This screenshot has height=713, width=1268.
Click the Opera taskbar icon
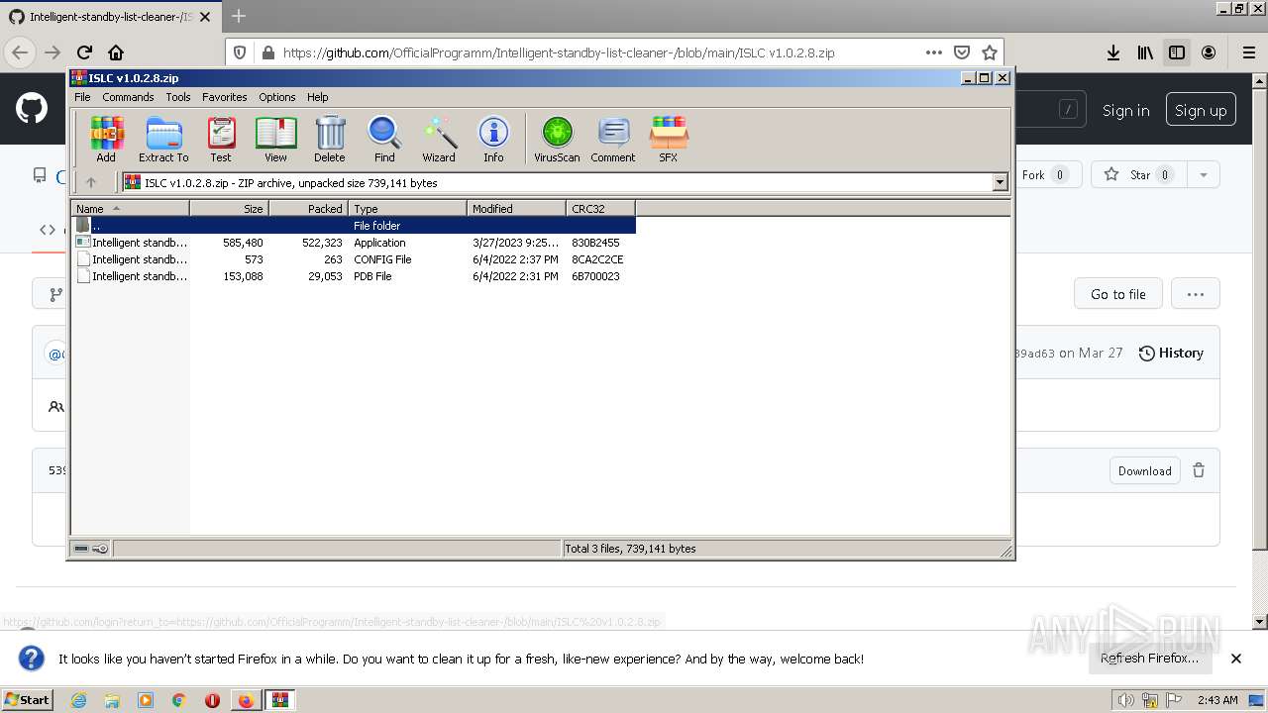[x=212, y=700]
